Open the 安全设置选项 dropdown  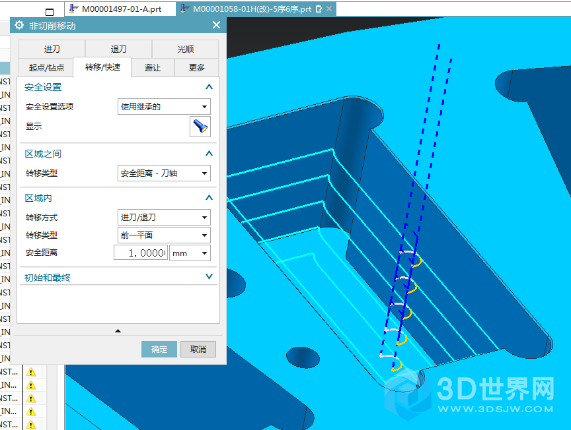pos(163,106)
